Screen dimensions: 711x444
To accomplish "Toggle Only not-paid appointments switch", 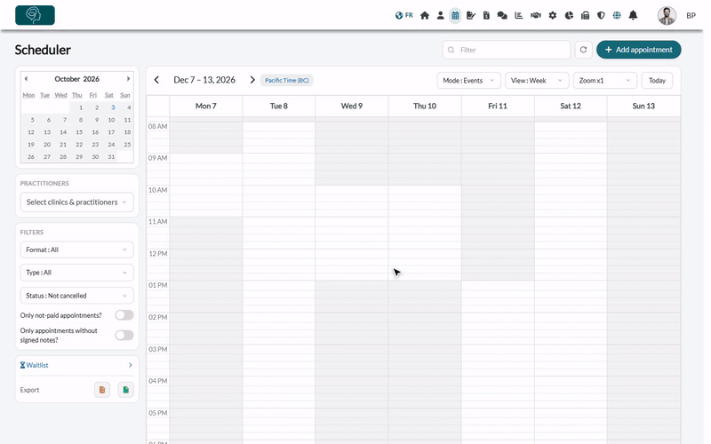I will (x=124, y=315).
